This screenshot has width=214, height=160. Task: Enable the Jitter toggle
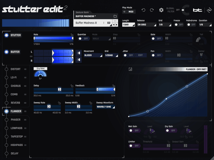click(129, 55)
